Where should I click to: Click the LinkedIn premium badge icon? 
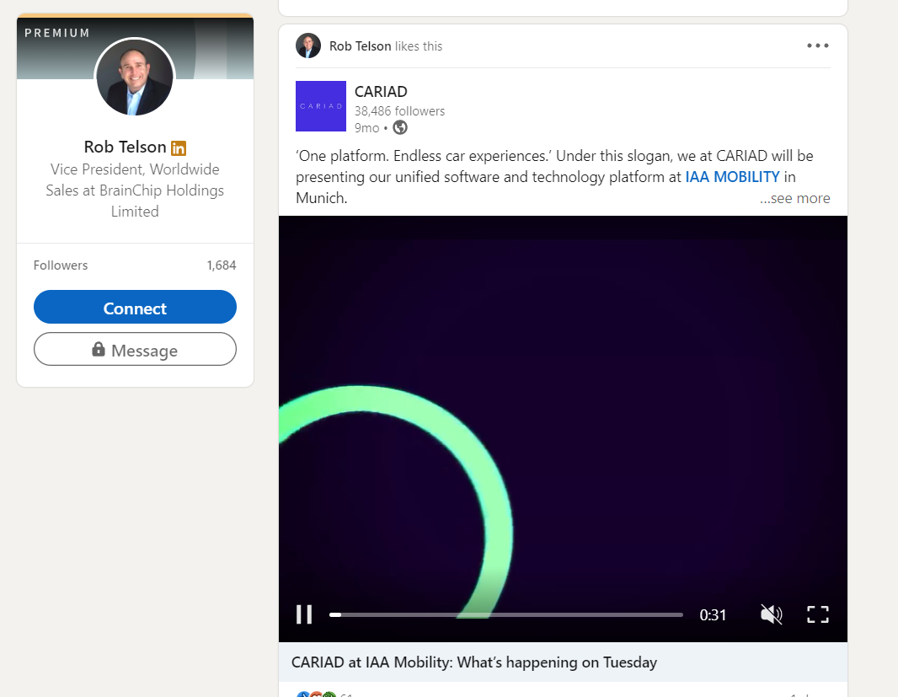pyautogui.click(x=179, y=147)
